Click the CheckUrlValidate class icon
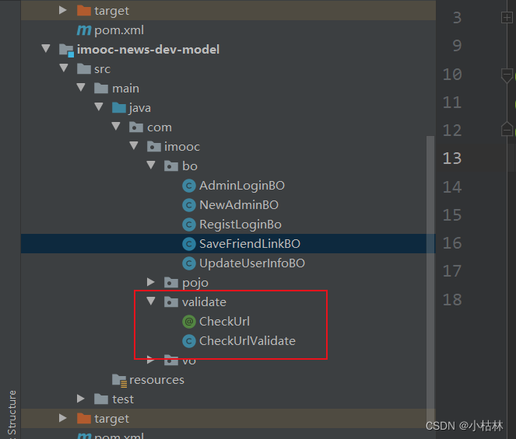Screen dimensions: 516x439 coord(189,341)
